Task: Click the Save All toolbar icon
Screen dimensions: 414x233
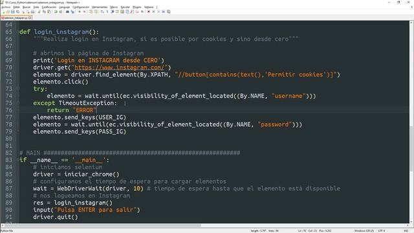Action: click(x=17, y=12)
